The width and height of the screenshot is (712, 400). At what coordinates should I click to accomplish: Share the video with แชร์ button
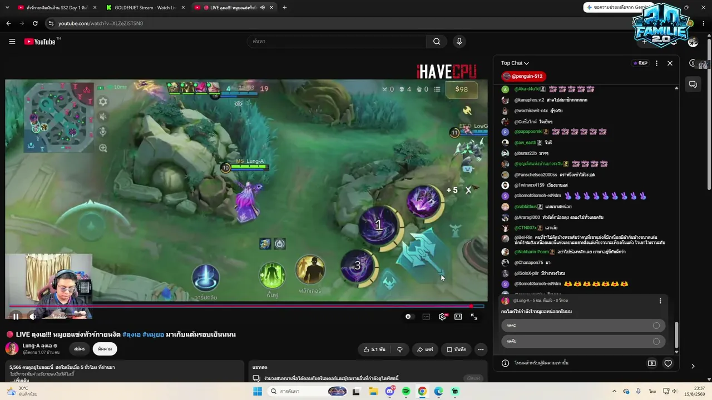[424, 349]
